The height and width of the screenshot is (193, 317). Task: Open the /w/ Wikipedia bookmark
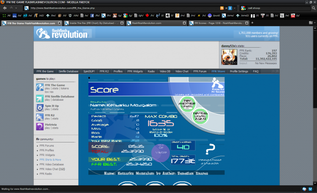284,16
